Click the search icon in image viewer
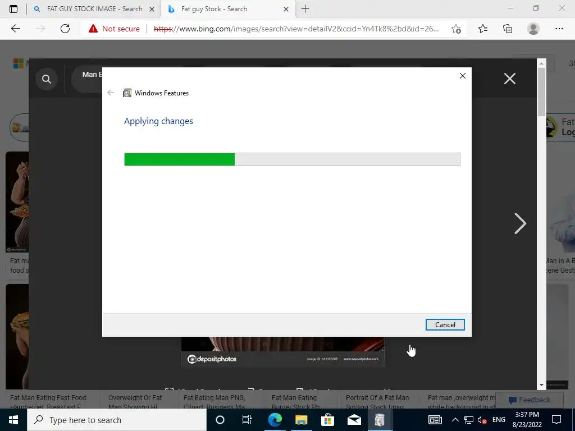The width and height of the screenshot is (575, 431). 47,79
